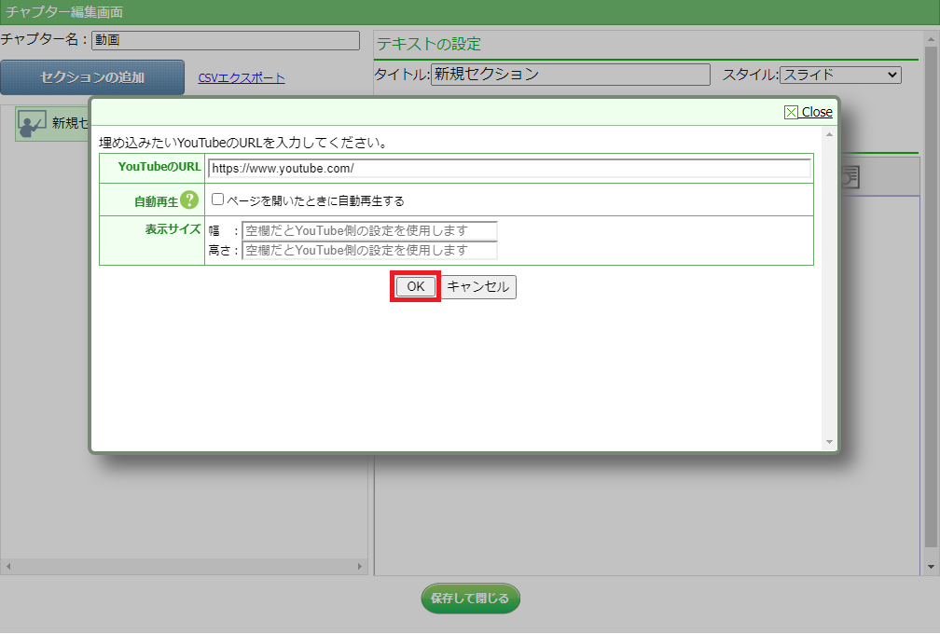Click the 高さ height input field
This screenshot has height=634, width=940.
(369, 250)
